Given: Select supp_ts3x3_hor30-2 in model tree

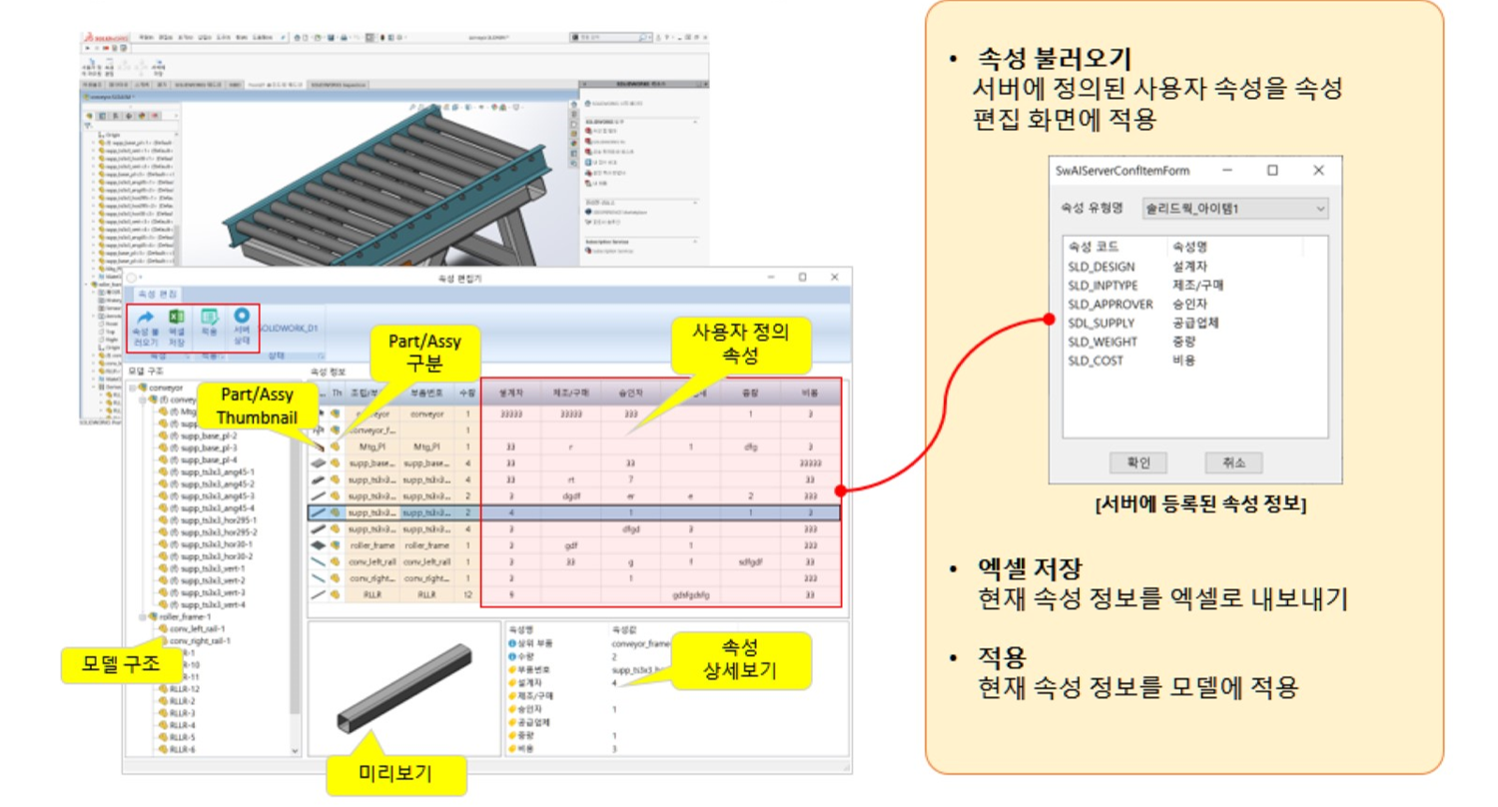Looking at the screenshot, I should click(205, 556).
